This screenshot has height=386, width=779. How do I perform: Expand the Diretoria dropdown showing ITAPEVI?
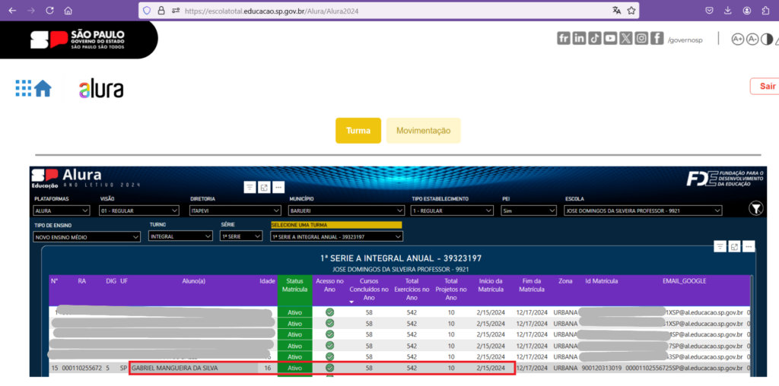pyautogui.click(x=235, y=210)
